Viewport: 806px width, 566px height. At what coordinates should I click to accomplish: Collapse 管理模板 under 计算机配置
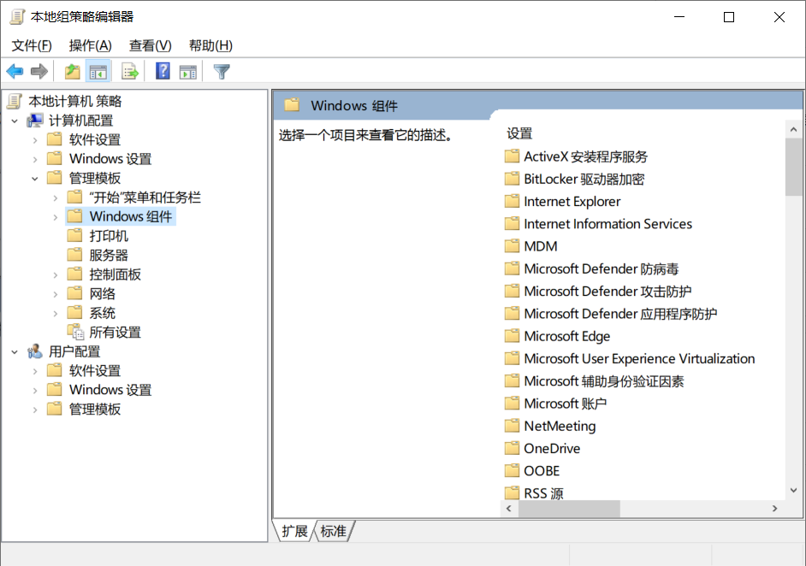[35, 179]
